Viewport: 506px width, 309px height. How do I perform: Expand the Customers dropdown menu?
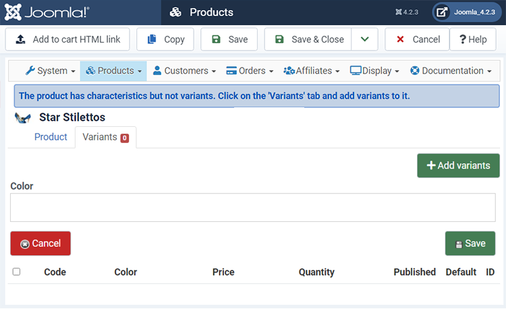(184, 71)
